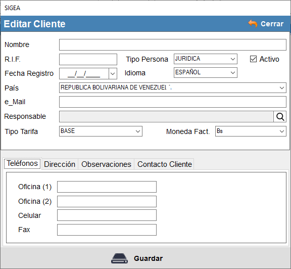Open the Contacto Cliente tab

tap(164, 164)
